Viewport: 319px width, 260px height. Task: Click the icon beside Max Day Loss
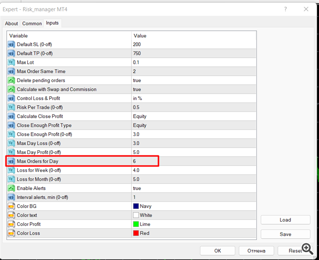coord(11,143)
